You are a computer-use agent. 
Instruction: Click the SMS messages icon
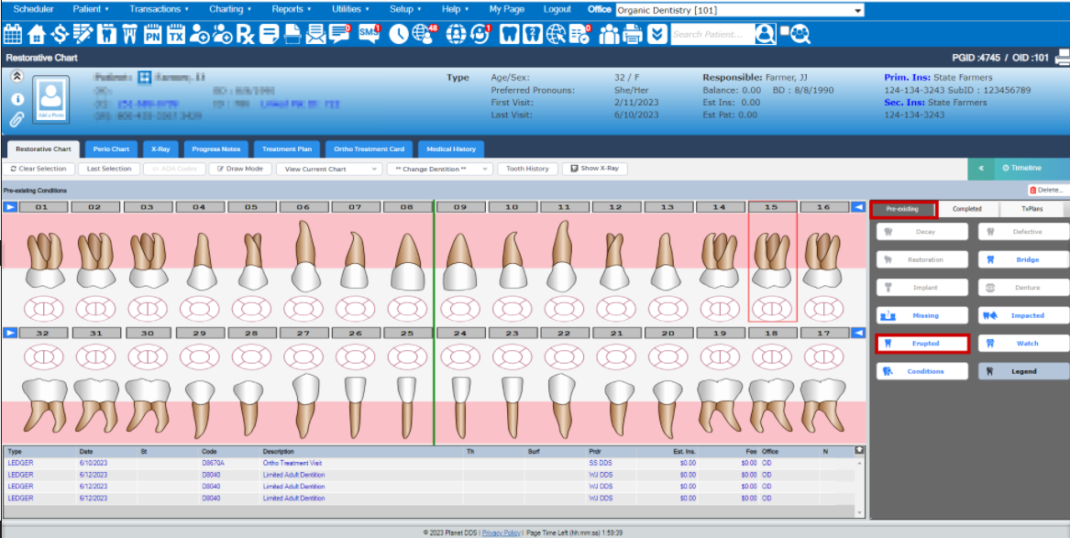(x=369, y=35)
